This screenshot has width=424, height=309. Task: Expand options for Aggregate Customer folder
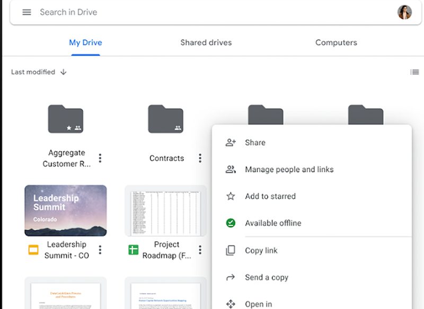[x=100, y=158]
